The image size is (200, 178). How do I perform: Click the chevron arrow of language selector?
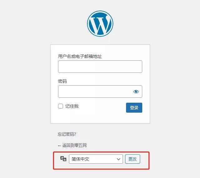119,159
